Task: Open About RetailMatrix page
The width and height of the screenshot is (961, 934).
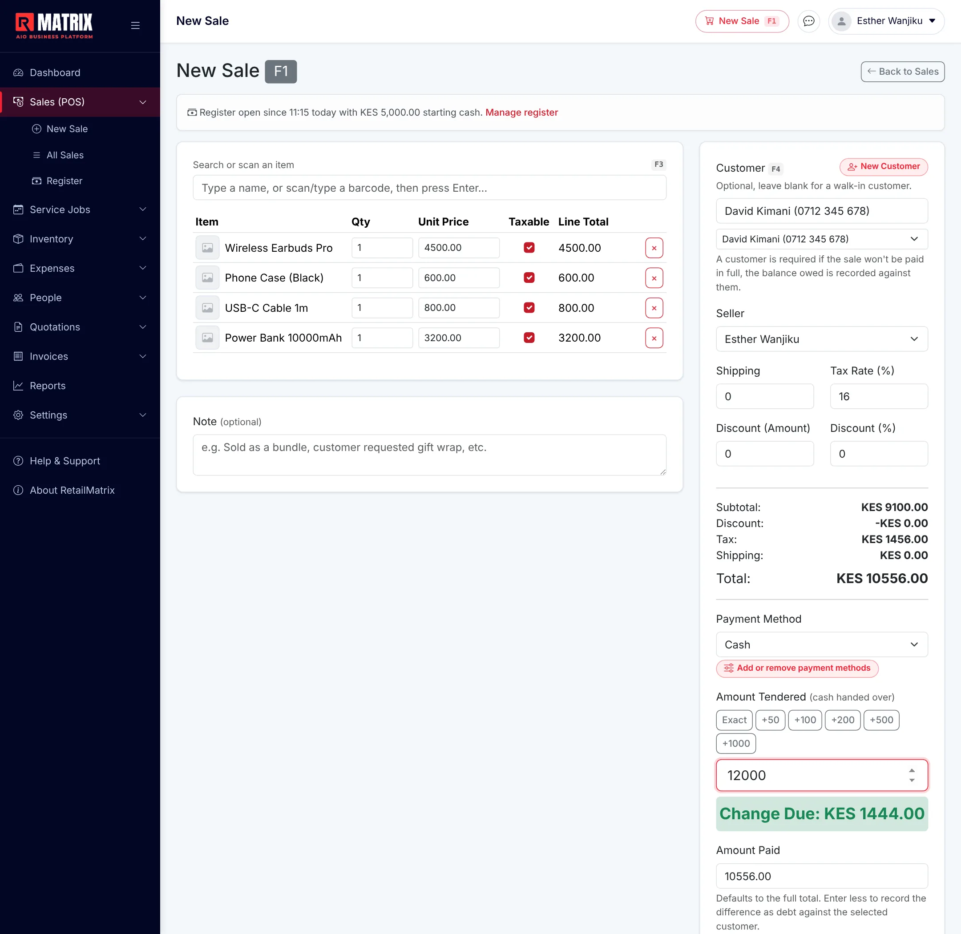Action: tap(80, 490)
